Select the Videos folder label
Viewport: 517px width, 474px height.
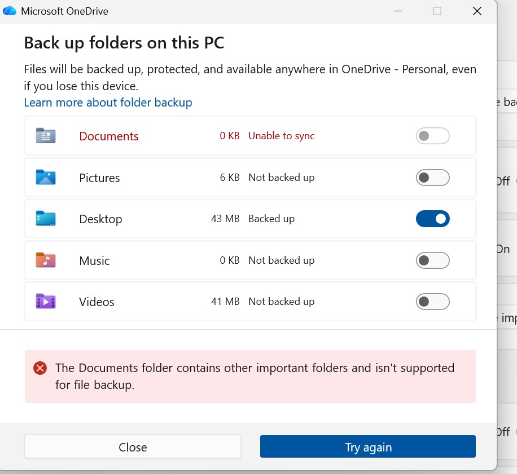point(97,302)
